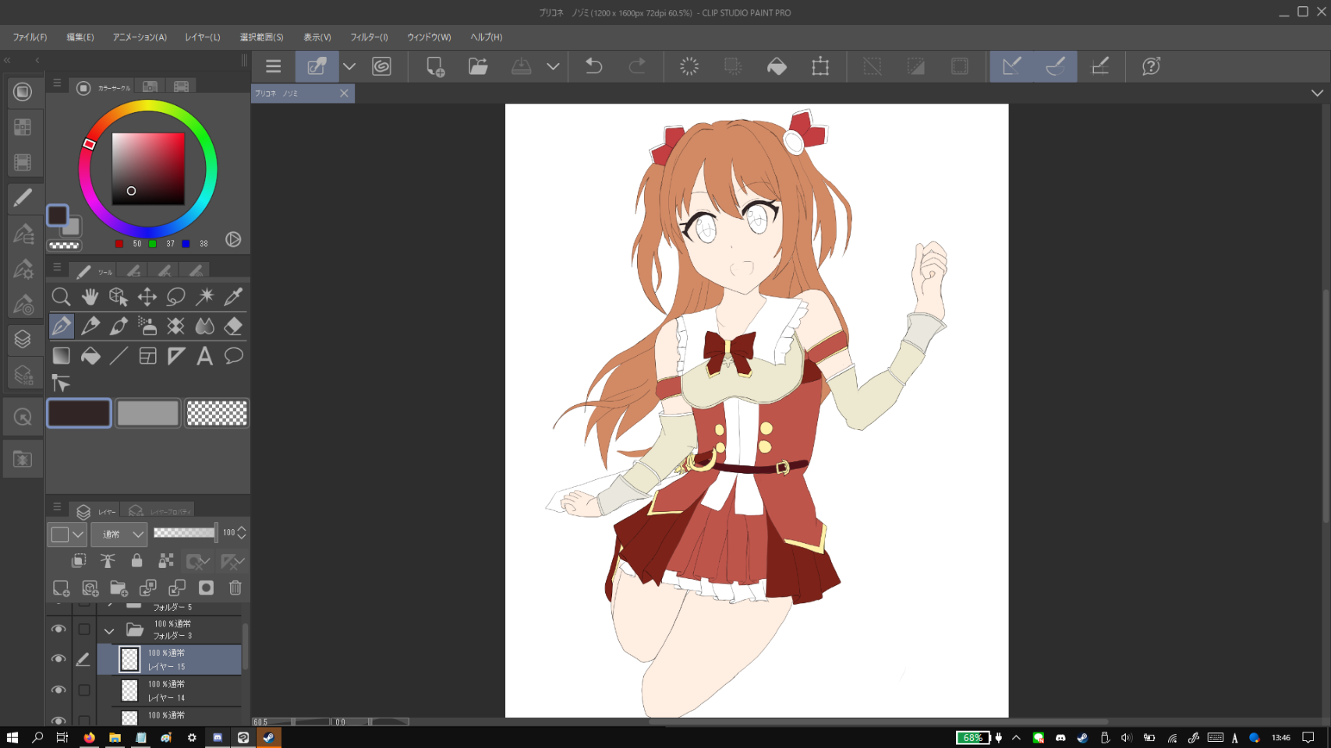Toggle visibility of レイヤー 14
Viewport: 1331px width, 748px height.
(x=58, y=690)
